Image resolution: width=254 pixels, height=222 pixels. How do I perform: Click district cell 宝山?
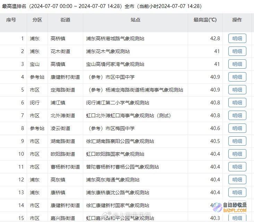pos(35,64)
